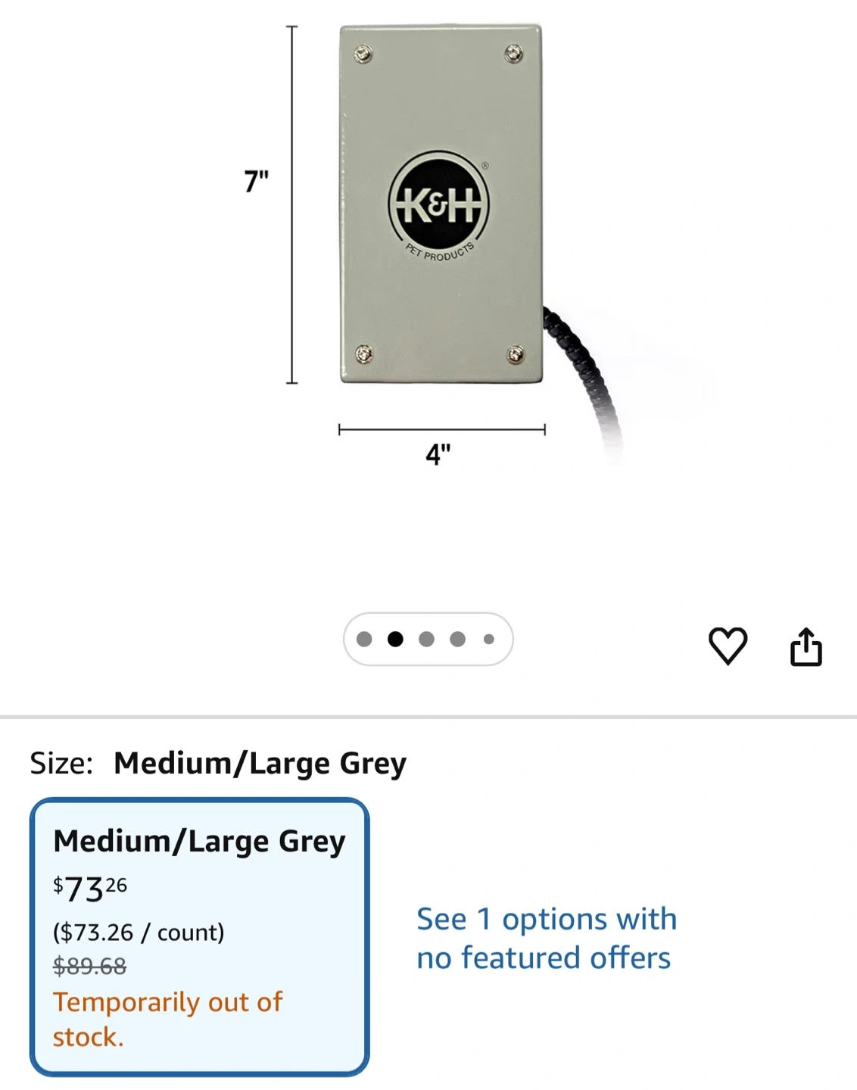Tap the heart wishlist icon
The width and height of the screenshot is (857, 1090).
(728, 646)
